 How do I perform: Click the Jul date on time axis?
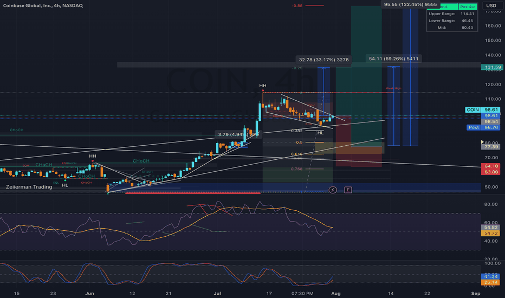[217, 294]
